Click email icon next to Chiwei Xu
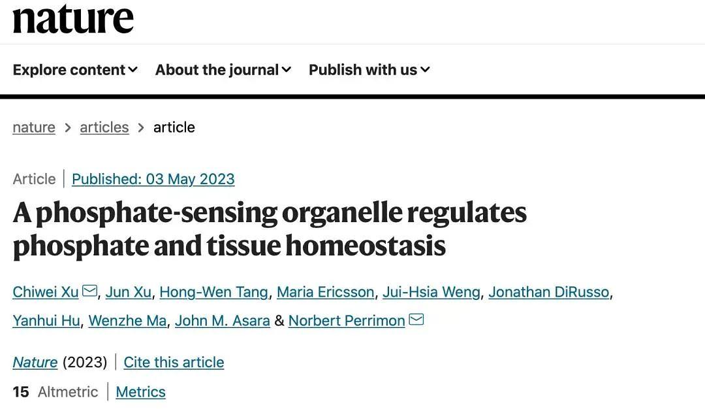The image size is (705, 409). (90, 291)
